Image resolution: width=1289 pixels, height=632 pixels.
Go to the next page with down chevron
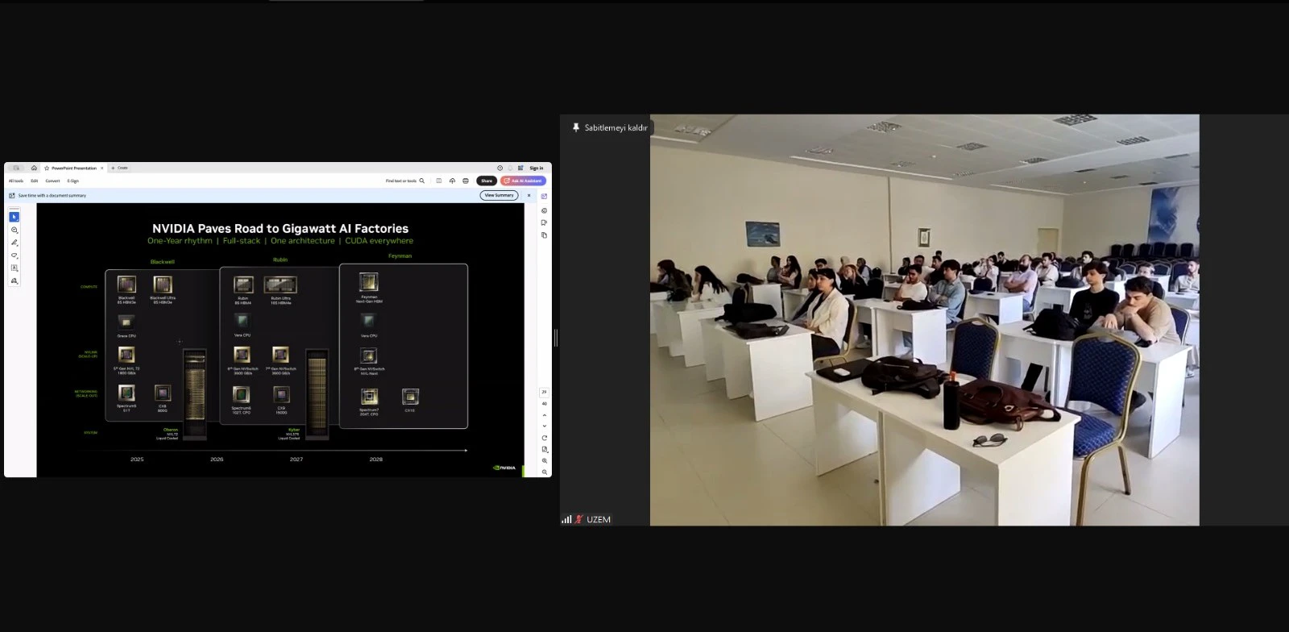click(545, 426)
